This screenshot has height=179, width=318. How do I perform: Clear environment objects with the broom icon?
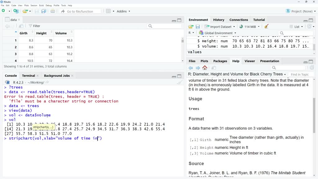click(266, 26)
